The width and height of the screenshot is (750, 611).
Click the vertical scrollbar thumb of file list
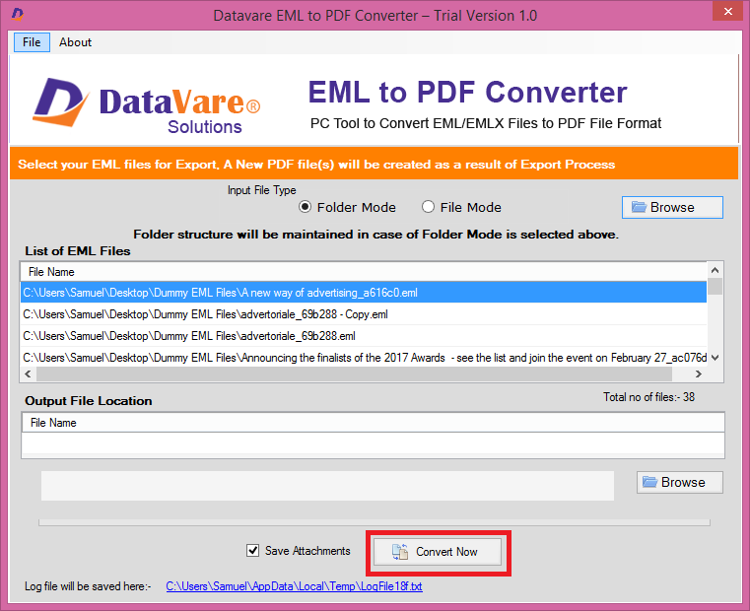click(716, 286)
